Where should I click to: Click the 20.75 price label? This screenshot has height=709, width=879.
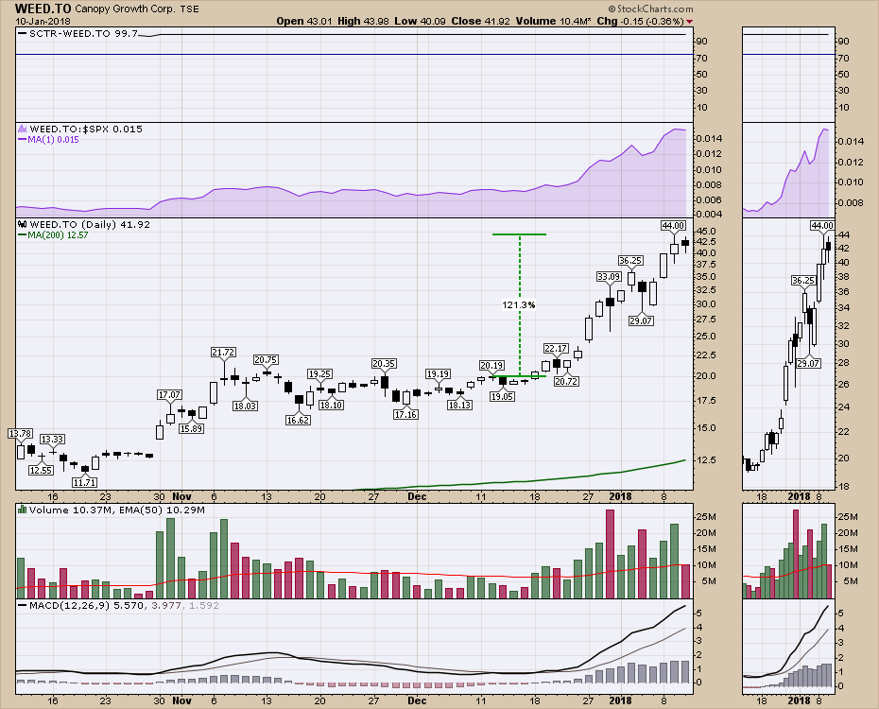[266, 360]
